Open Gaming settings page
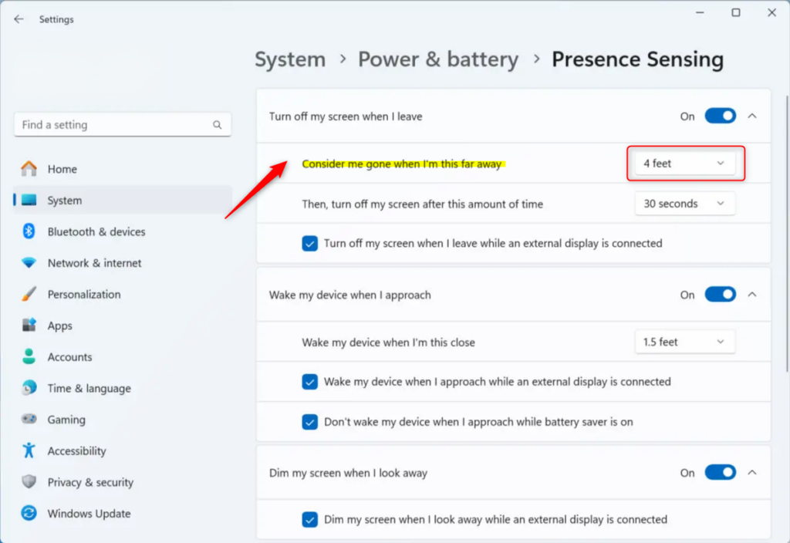Screen dimensions: 790x543 click(x=123, y=419)
